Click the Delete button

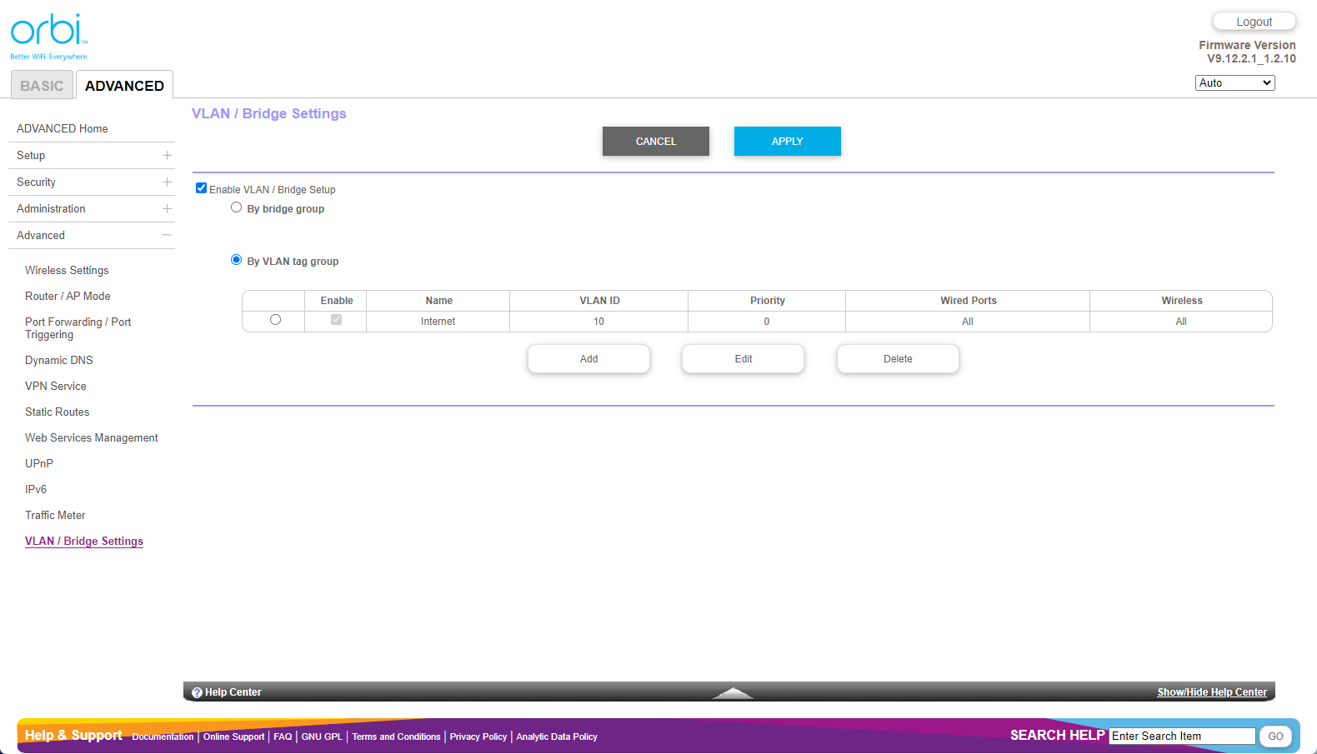[x=898, y=359]
